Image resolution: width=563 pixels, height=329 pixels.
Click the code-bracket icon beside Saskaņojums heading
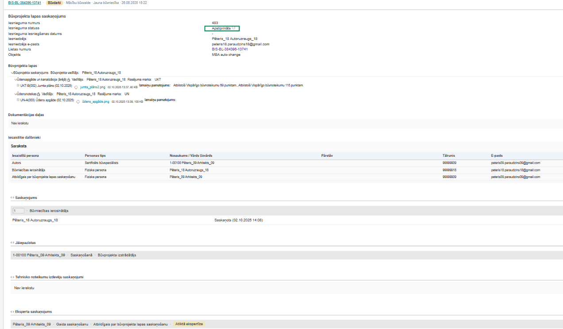pos(12,197)
